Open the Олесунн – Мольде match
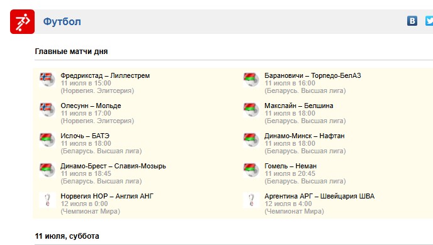The image size is (433, 245). pos(91,106)
